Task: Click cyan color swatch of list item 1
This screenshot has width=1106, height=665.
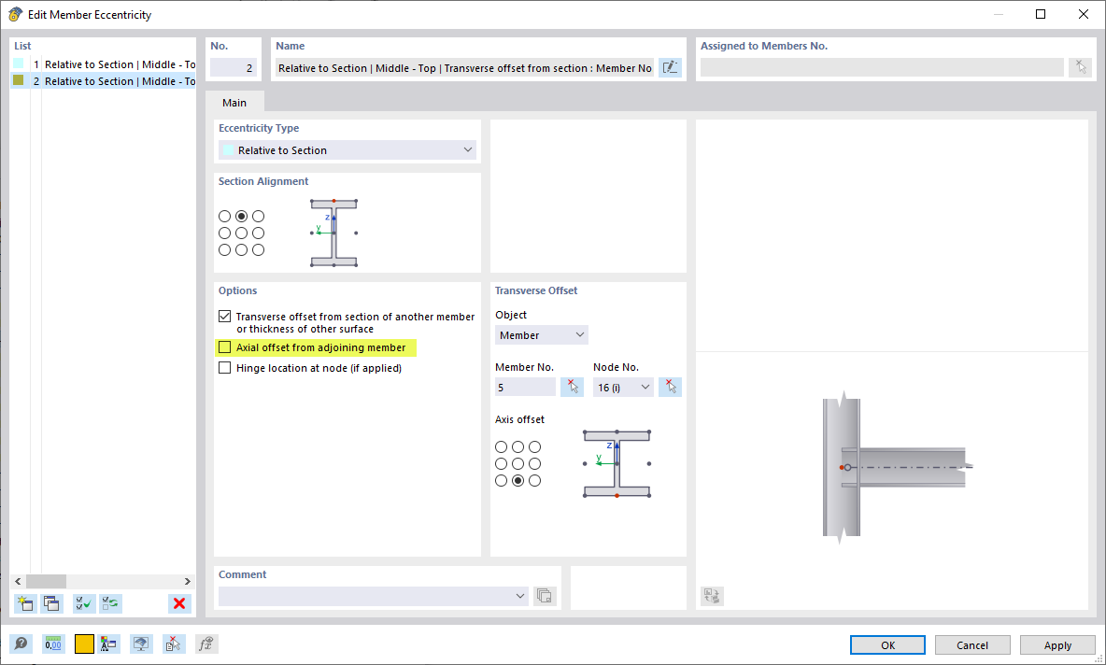Action: click(19, 64)
